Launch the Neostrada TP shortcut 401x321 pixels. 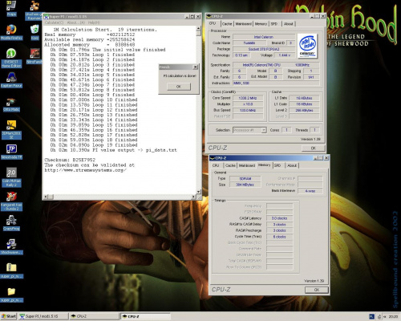pos(11,152)
